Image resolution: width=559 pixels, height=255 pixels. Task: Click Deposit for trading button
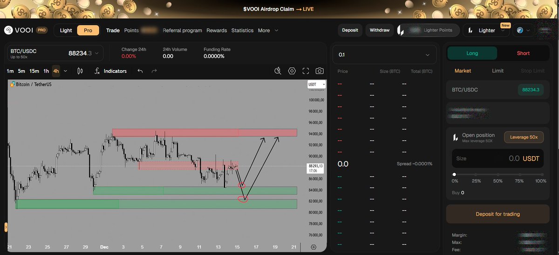498,214
